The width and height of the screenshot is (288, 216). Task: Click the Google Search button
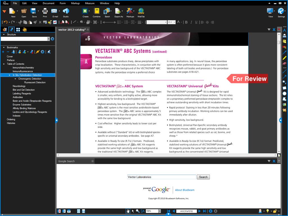[203, 177]
